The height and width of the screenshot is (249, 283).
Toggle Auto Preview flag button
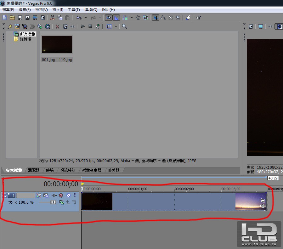[98, 26]
